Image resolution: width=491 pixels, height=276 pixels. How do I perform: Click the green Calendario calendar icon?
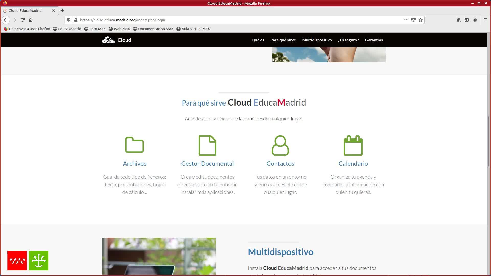353,145
